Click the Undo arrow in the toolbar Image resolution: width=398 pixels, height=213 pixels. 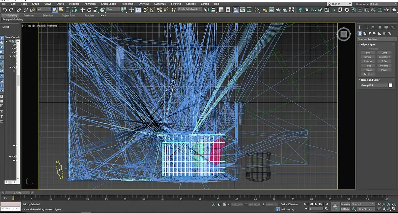[5, 10]
